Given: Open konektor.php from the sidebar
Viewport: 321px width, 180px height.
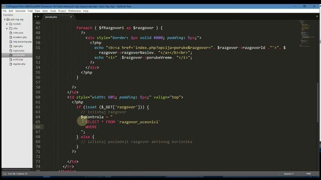Looking at the screenshot, I should coord(20,37).
